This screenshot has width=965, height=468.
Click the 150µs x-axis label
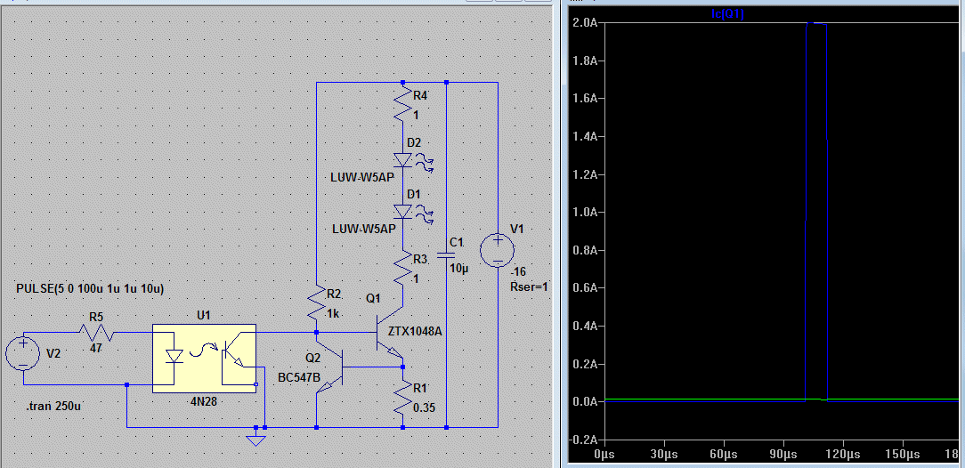click(x=903, y=454)
